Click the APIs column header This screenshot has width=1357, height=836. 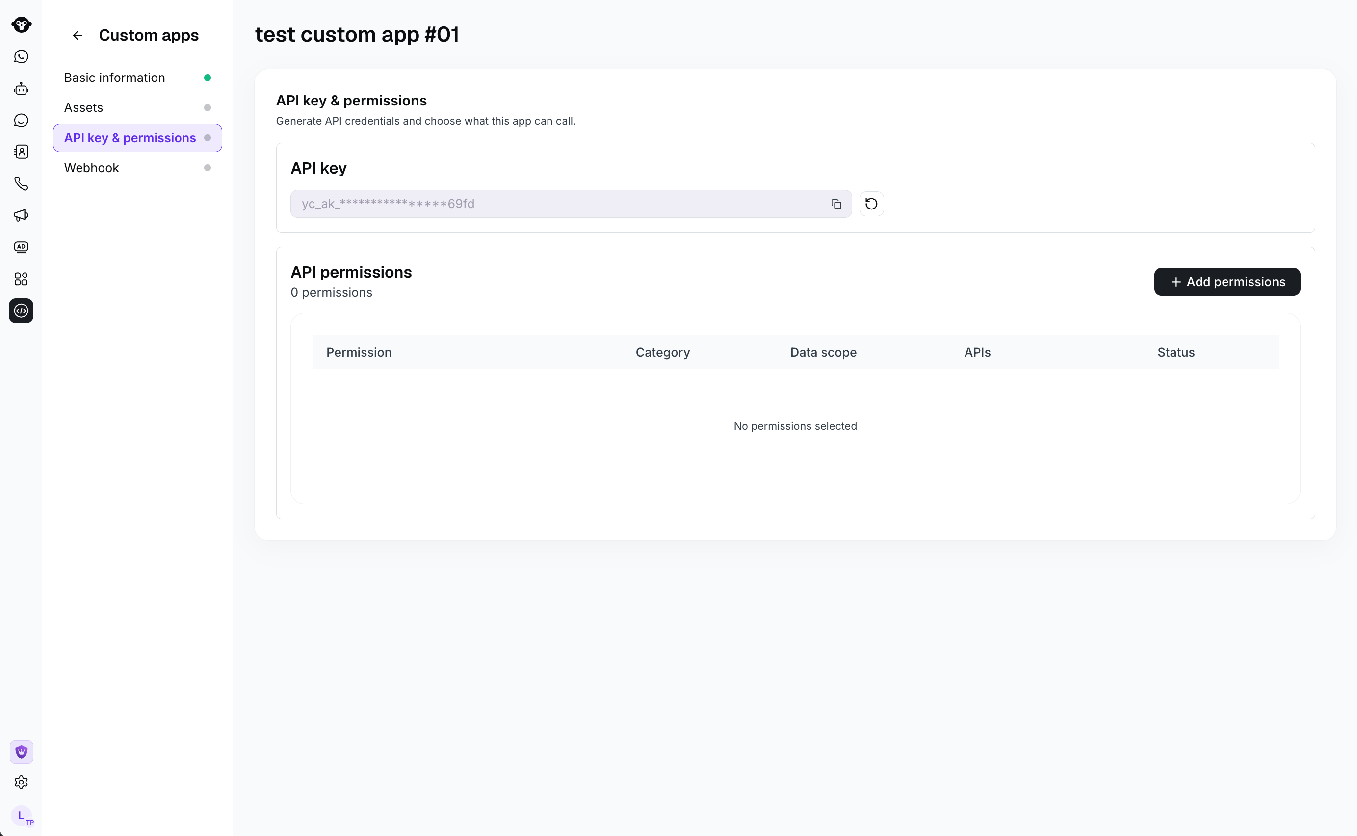977,352
